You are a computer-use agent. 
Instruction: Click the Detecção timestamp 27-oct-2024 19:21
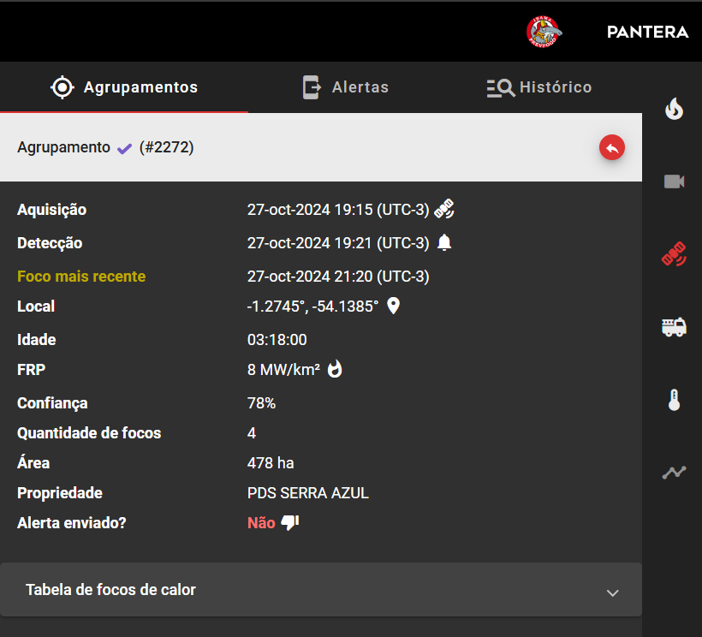click(310, 243)
